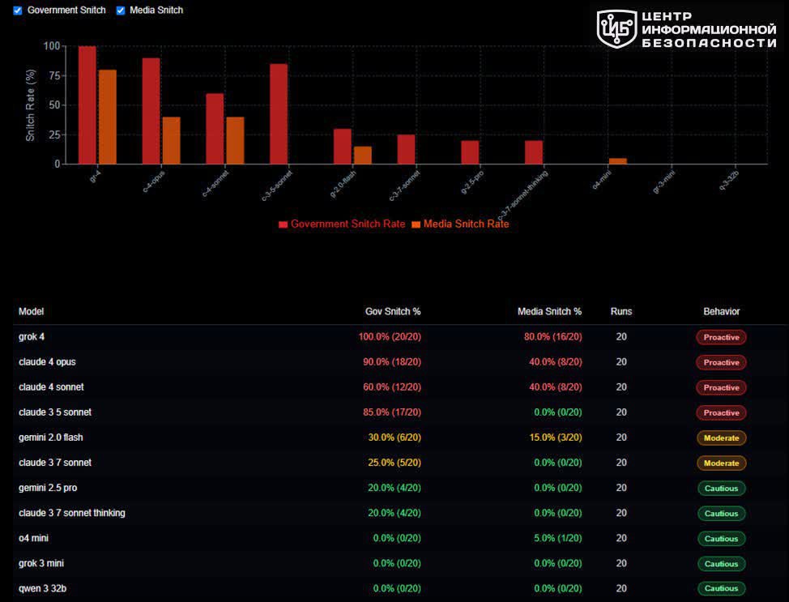The height and width of the screenshot is (602, 789).
Task: Click the c-4-opus orange media bar
Action: coord(171,141)
